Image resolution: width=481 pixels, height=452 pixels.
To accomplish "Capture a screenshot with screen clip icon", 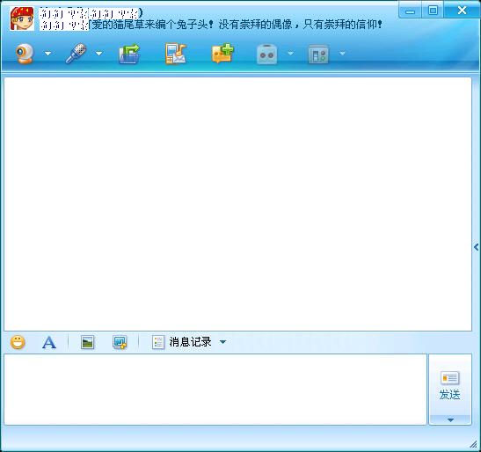I will pos(120,342).
